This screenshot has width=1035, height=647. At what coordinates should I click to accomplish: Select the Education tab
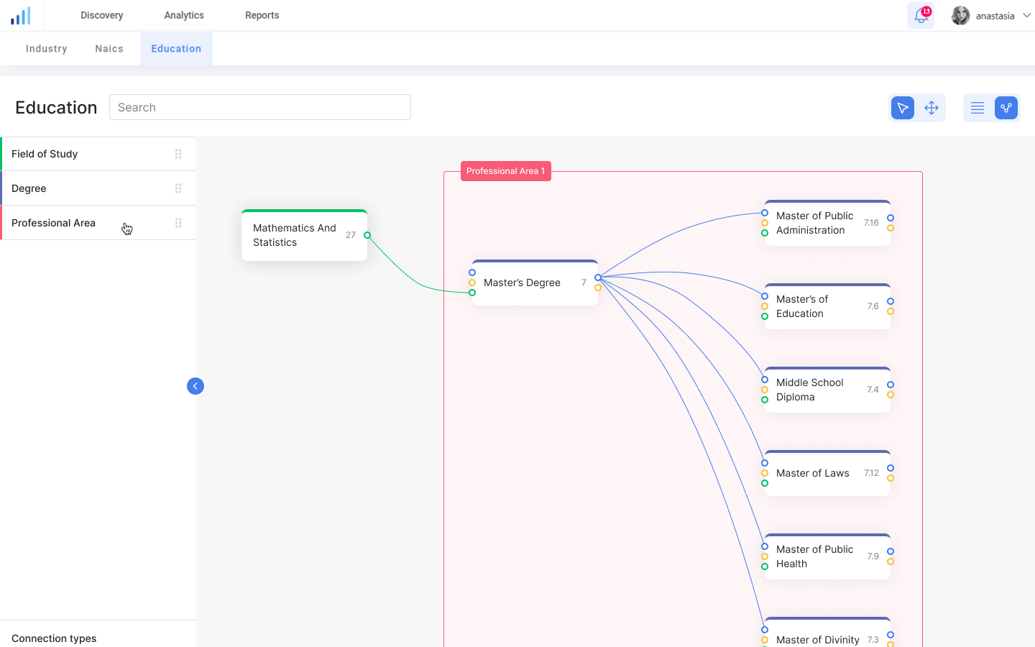click(x=176, y=49)
